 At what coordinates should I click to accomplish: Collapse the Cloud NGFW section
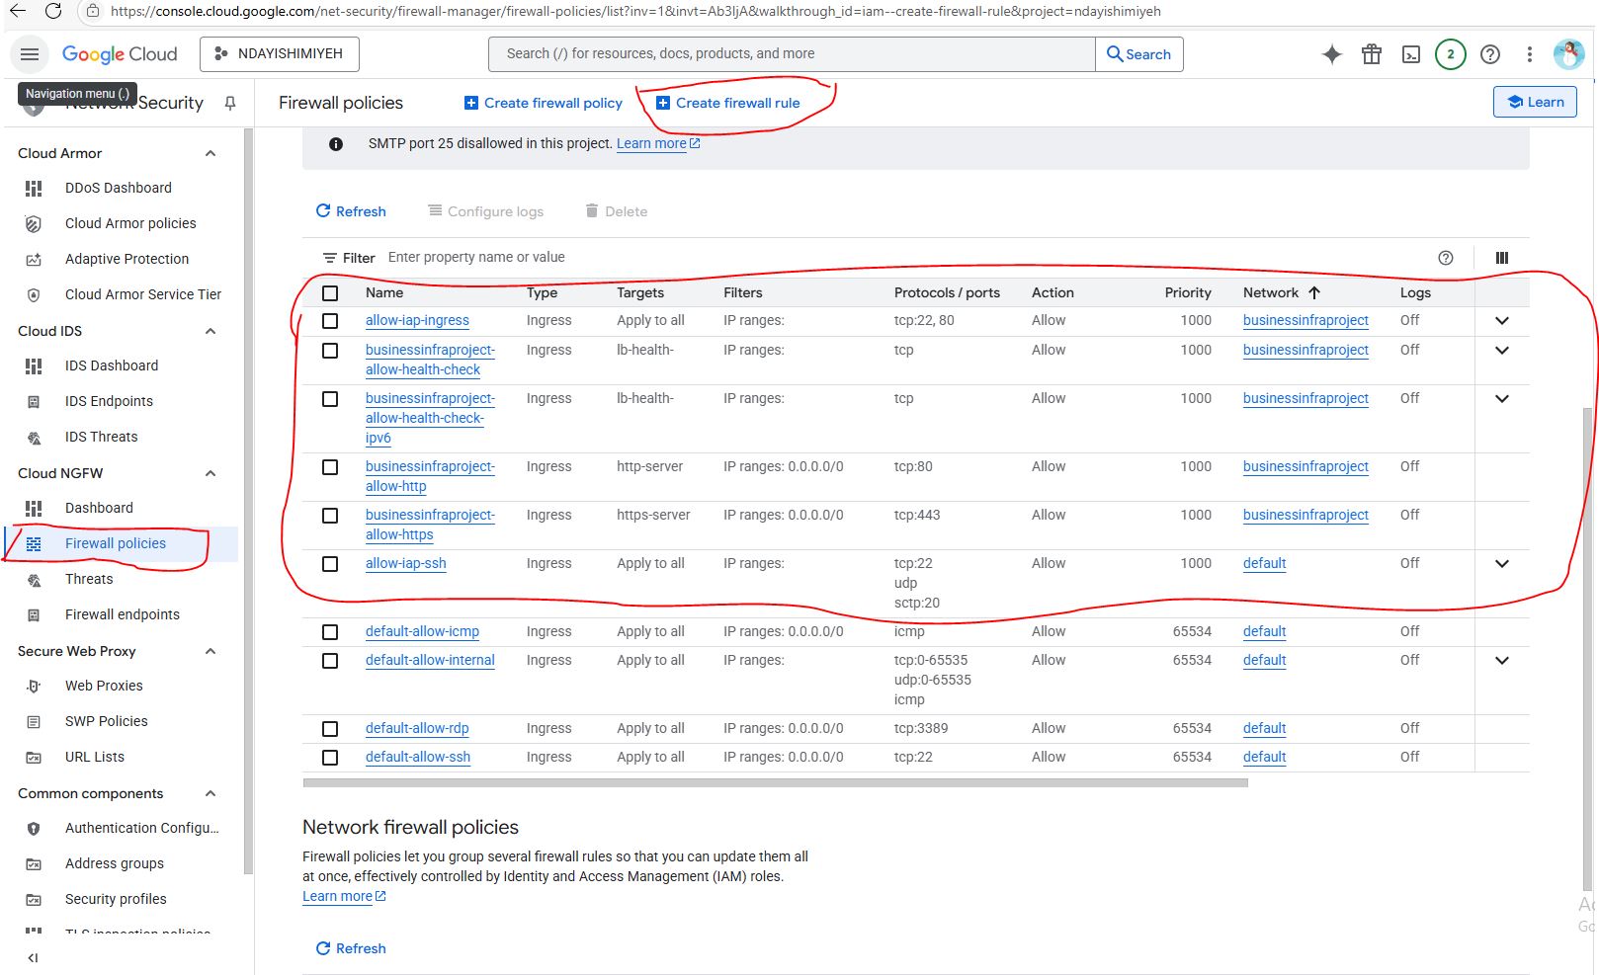pyautogui.click(x=210, y=473)
